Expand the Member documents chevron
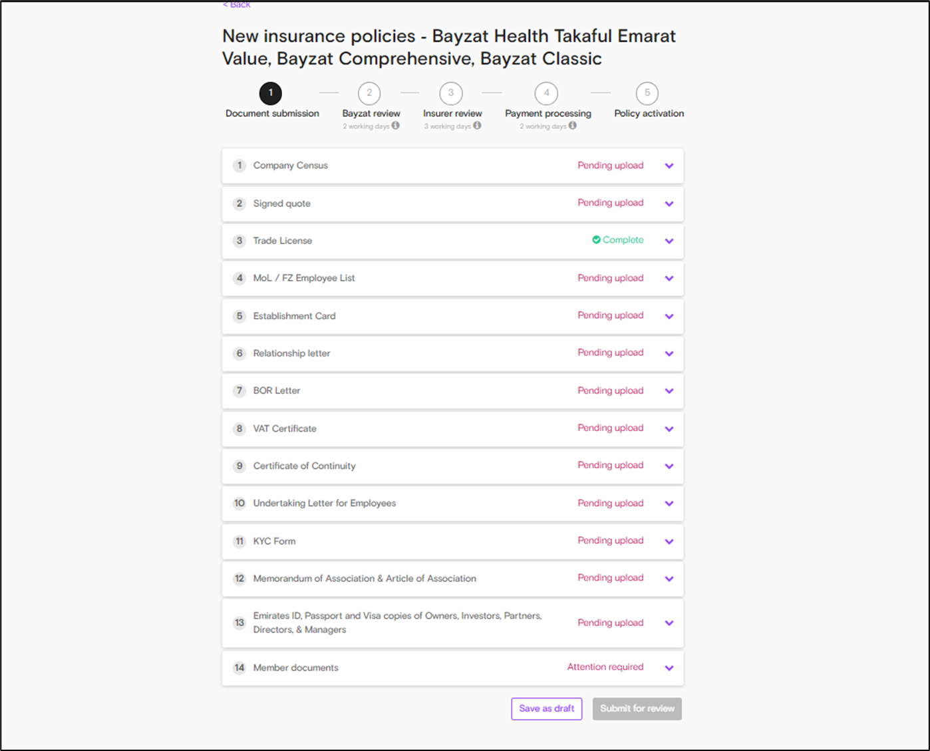930x751 pixels. 669,668
